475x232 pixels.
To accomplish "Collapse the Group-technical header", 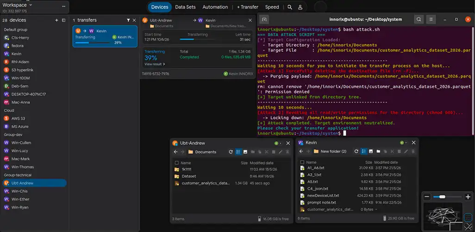I will [18, 175].
